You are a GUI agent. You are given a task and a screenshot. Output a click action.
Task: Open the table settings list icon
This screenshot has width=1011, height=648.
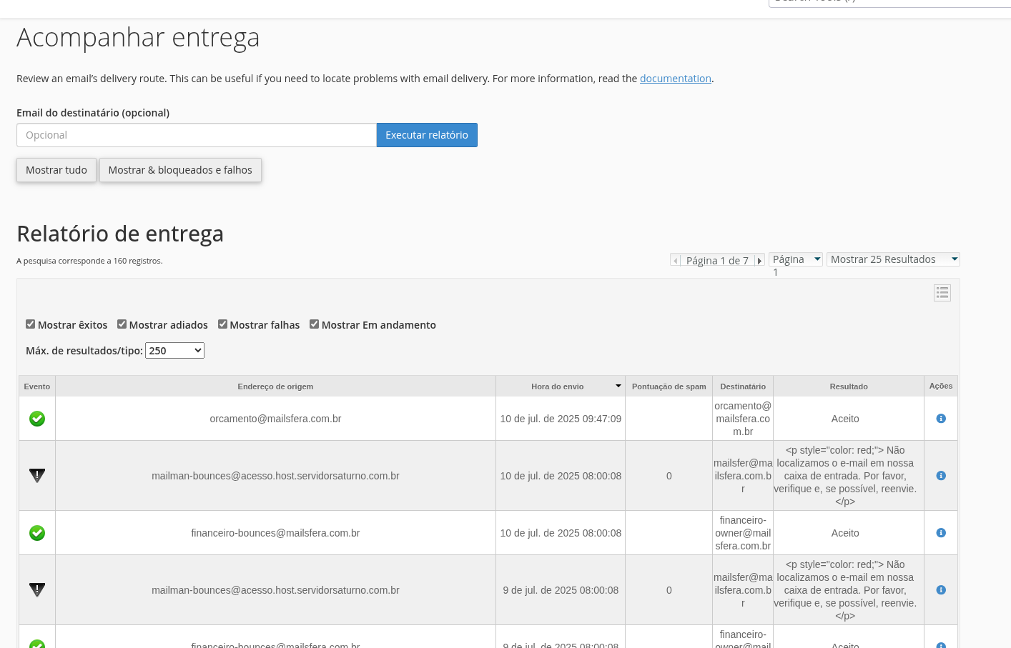[x=942, y=293]
